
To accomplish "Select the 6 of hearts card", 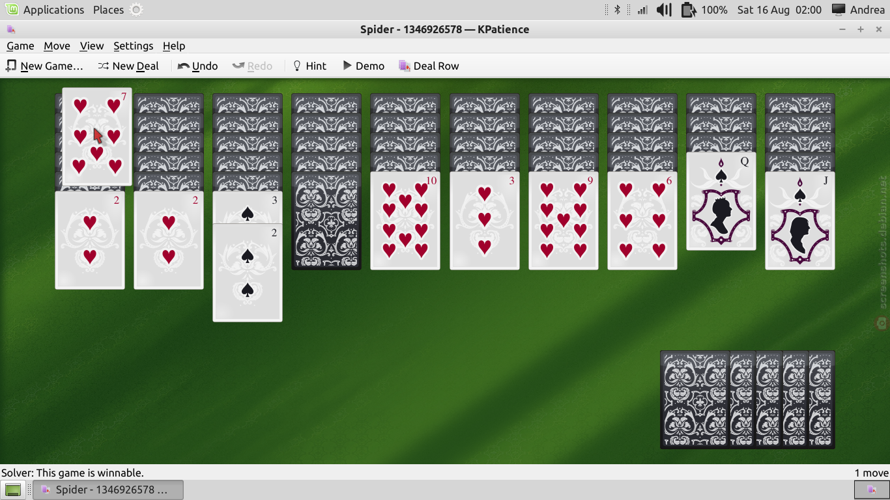I will point(642,220).
